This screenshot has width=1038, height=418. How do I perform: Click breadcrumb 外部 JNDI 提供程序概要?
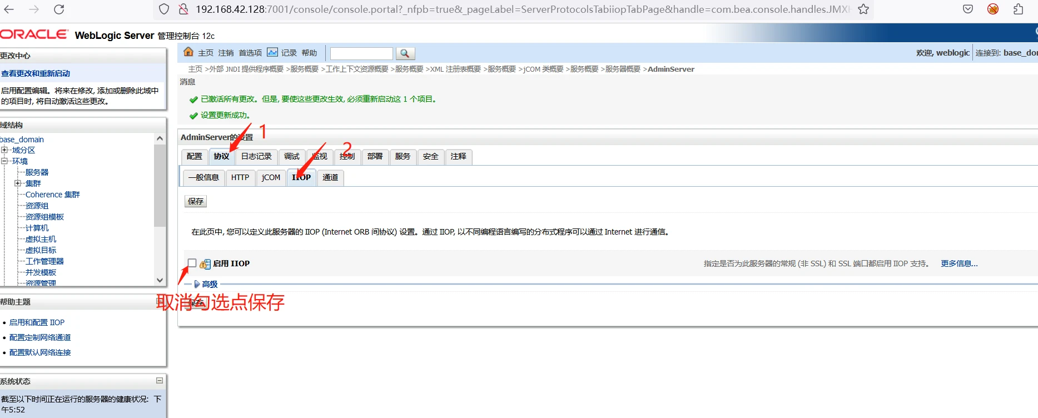(x=246, y=69)
